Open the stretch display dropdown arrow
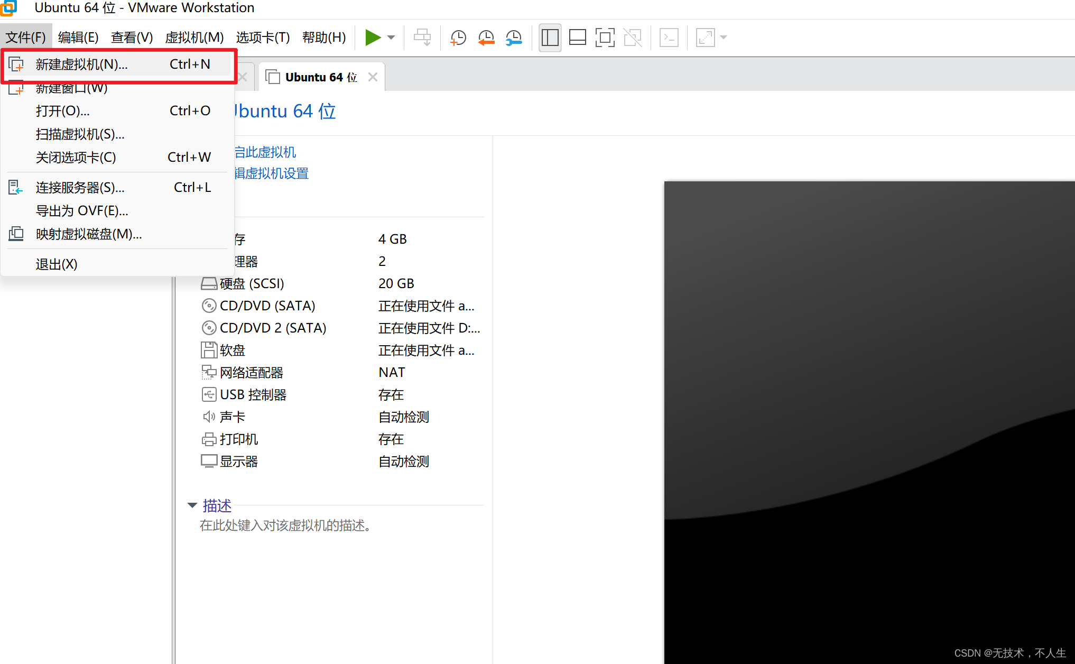This screenshot has height=664, width=1075. [724, 38]
